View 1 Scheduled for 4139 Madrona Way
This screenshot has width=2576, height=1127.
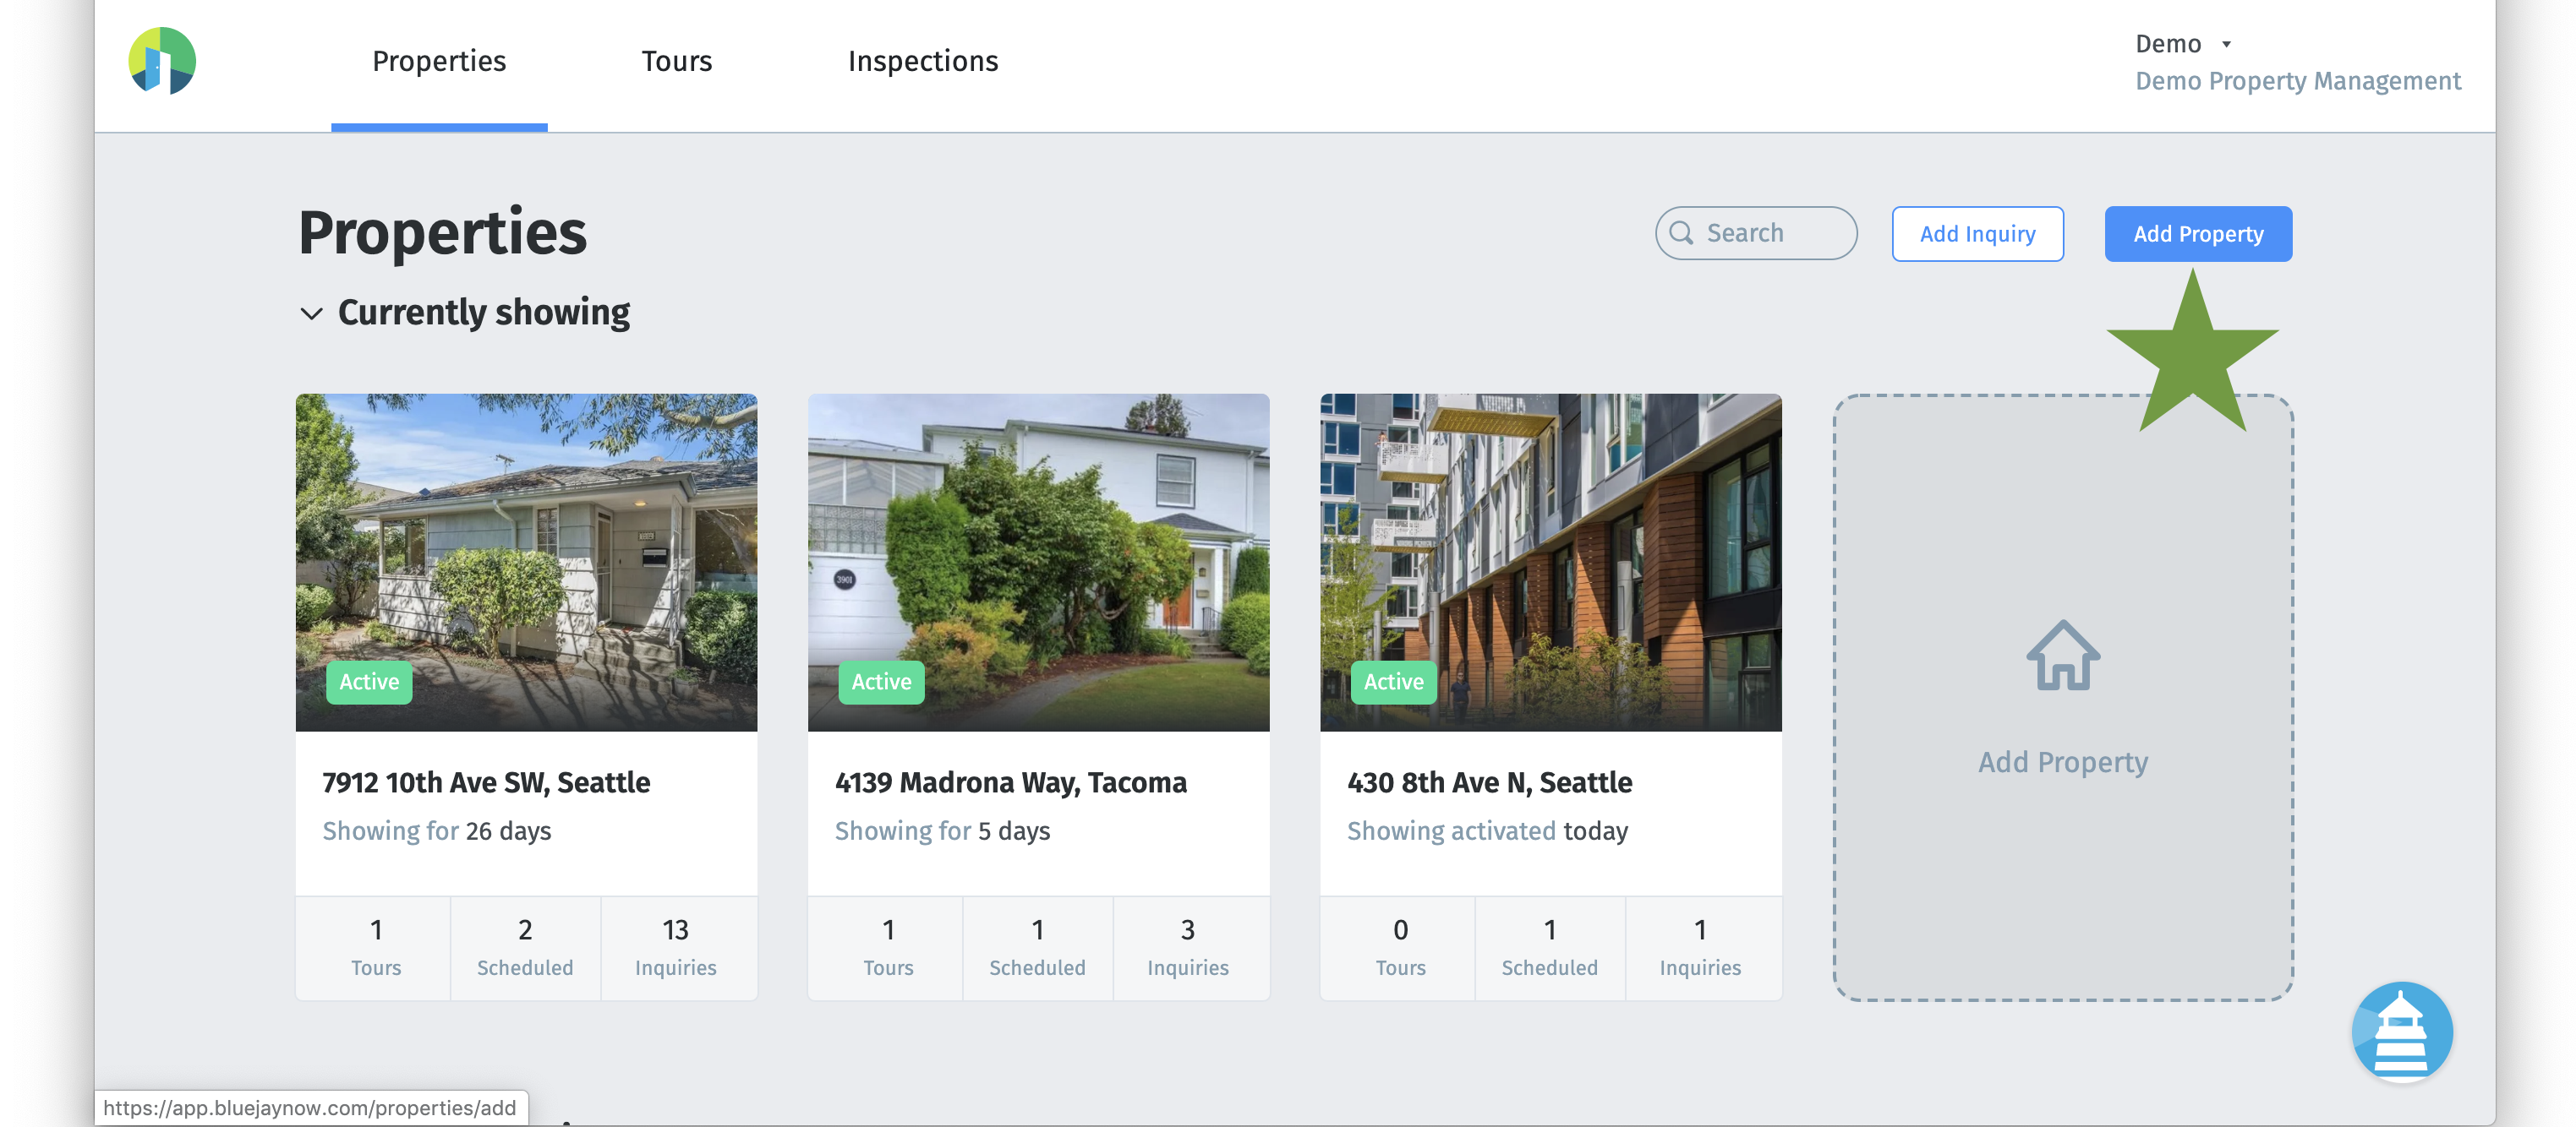[x=1037, y=948]
